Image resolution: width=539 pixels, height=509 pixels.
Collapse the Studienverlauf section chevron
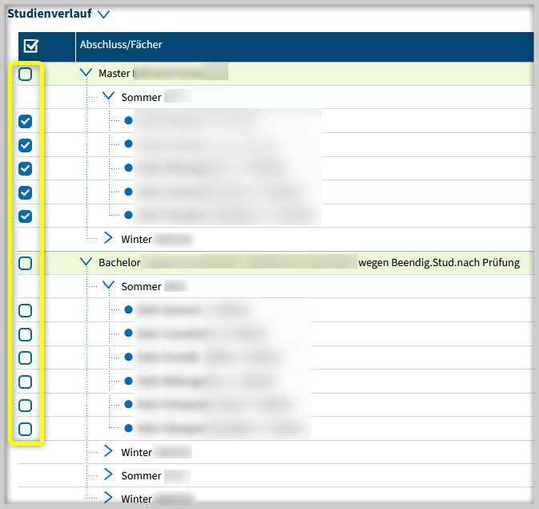click(x=103, y=14)
